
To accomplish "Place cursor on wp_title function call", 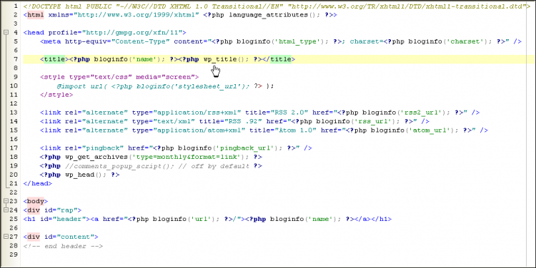I will coord(222,59).
